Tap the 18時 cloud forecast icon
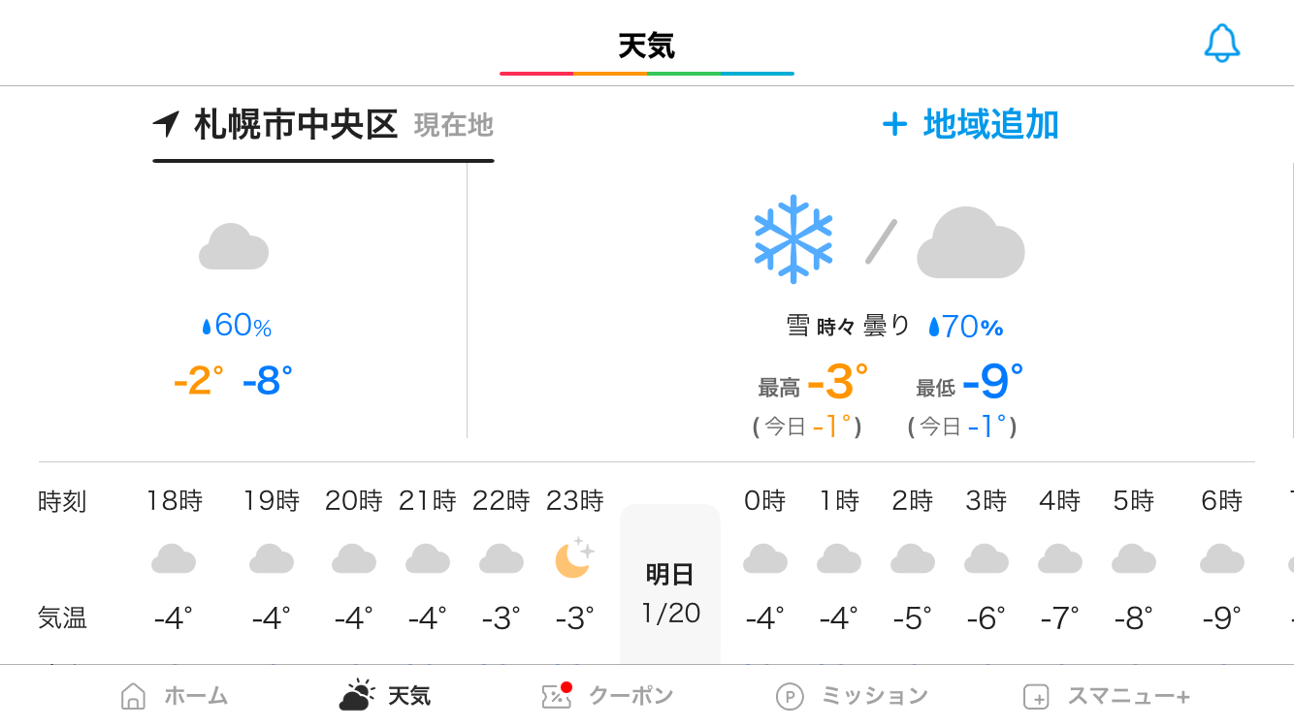Image resolution: width=1294 pixels, height=727 pixels. [x=174, y=558]
